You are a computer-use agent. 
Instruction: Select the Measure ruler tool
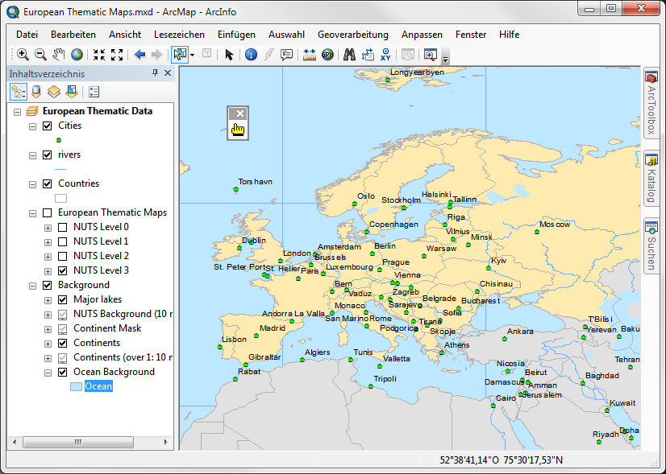pyautogui.click(x=310, y=55)
